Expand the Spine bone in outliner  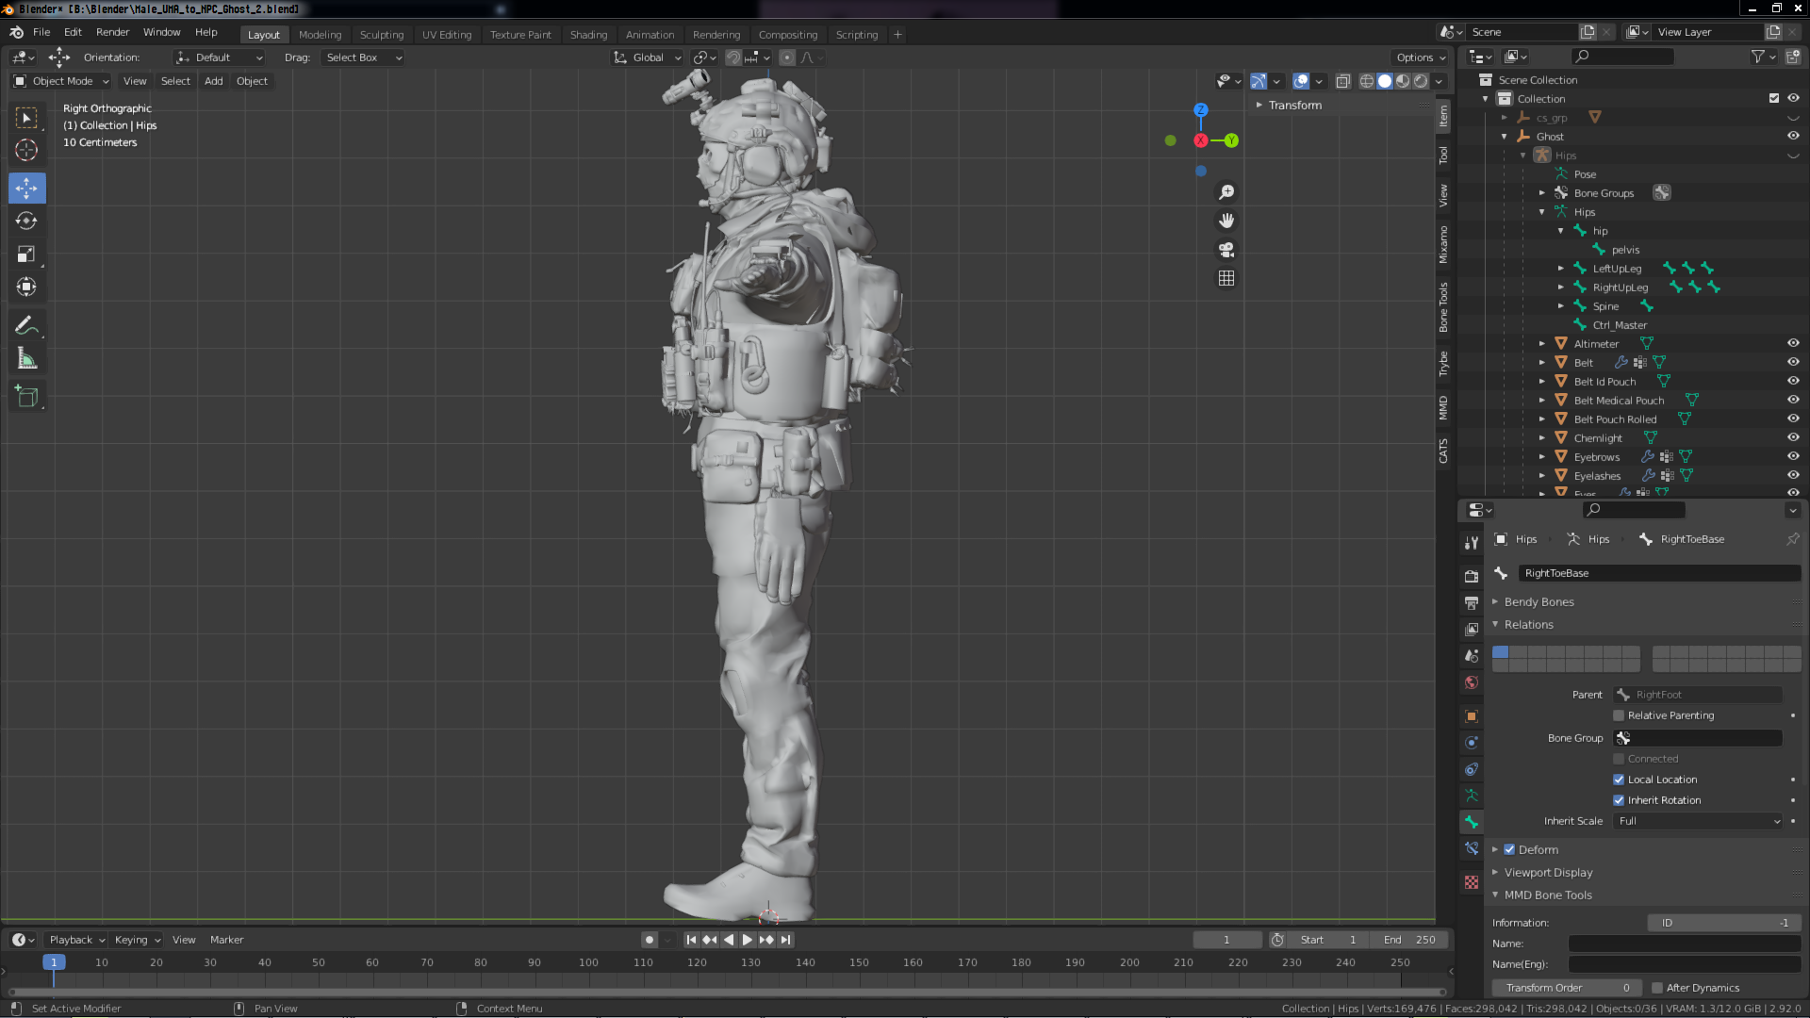point(1561,306)
